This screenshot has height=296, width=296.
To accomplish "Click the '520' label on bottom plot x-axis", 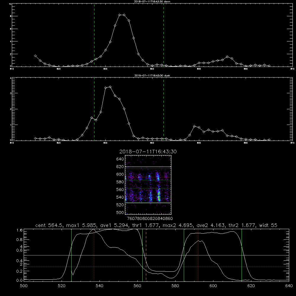I will tap(62, 286).
